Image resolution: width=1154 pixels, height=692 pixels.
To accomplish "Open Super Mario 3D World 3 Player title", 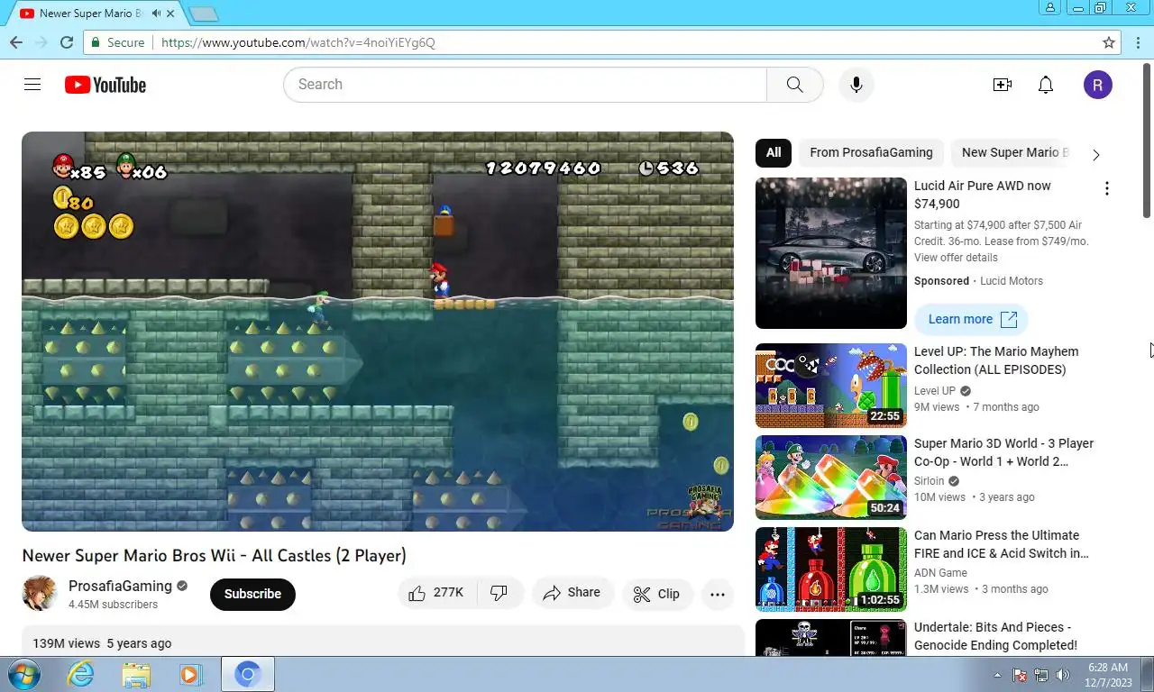I will point(1003,452).
